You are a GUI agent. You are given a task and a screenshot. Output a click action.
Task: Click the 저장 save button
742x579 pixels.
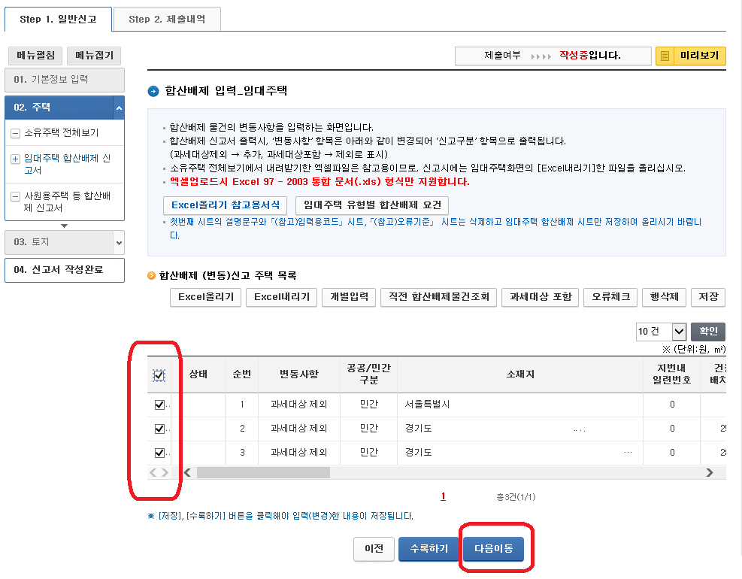[708, 297]
